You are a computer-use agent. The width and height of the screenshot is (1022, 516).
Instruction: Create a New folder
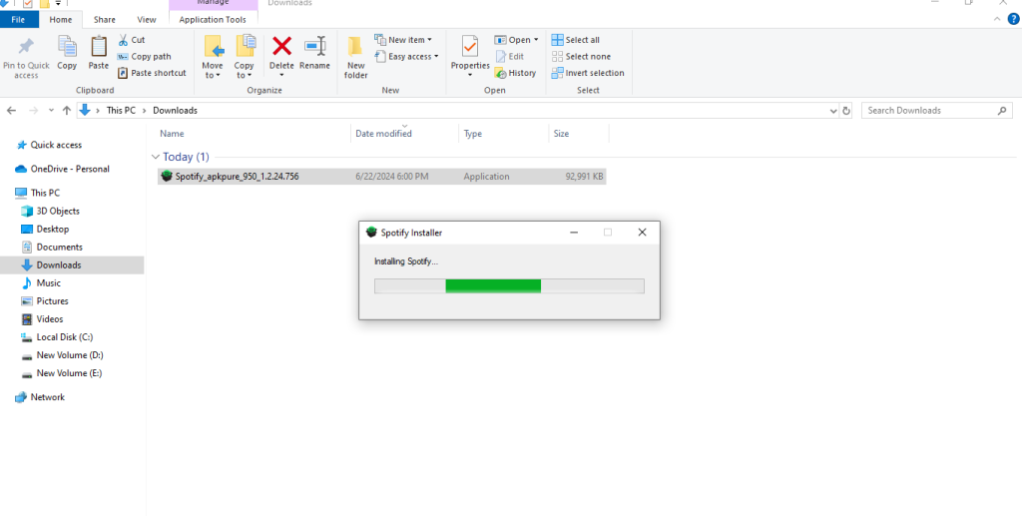pos(356,57)
